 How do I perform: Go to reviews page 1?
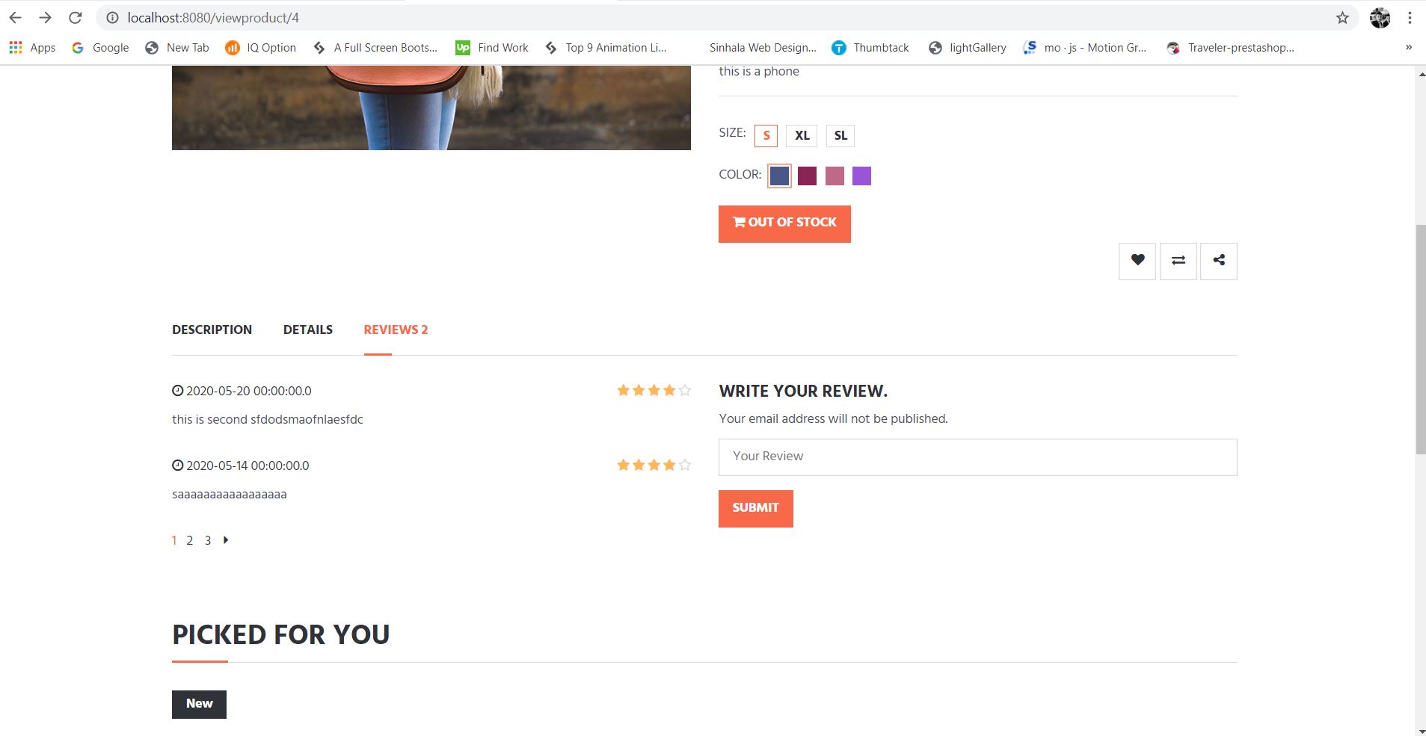(x=174, y=541)
